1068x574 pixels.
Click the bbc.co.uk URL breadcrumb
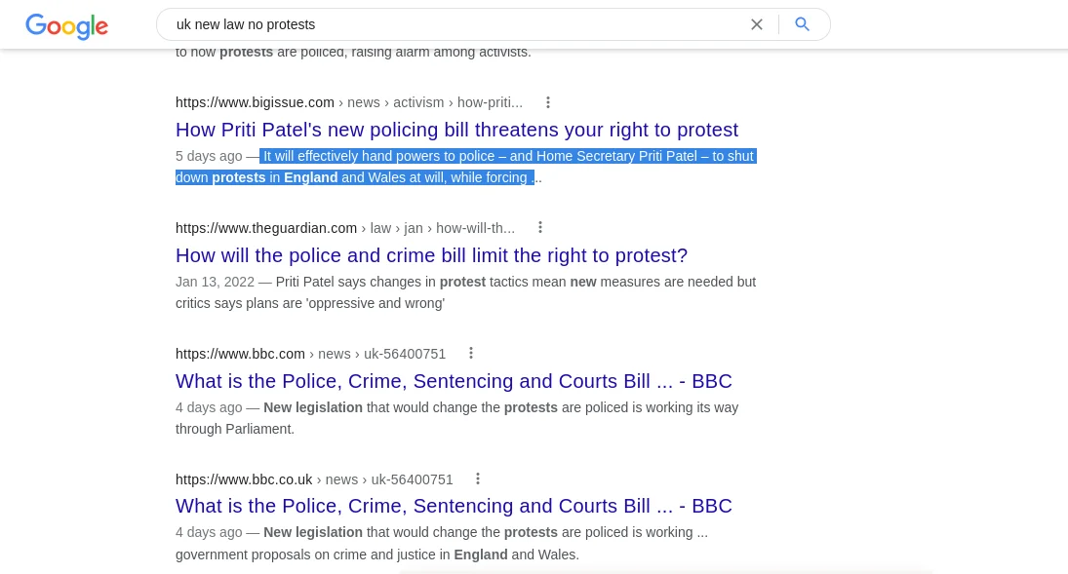(x=314, y=479)
